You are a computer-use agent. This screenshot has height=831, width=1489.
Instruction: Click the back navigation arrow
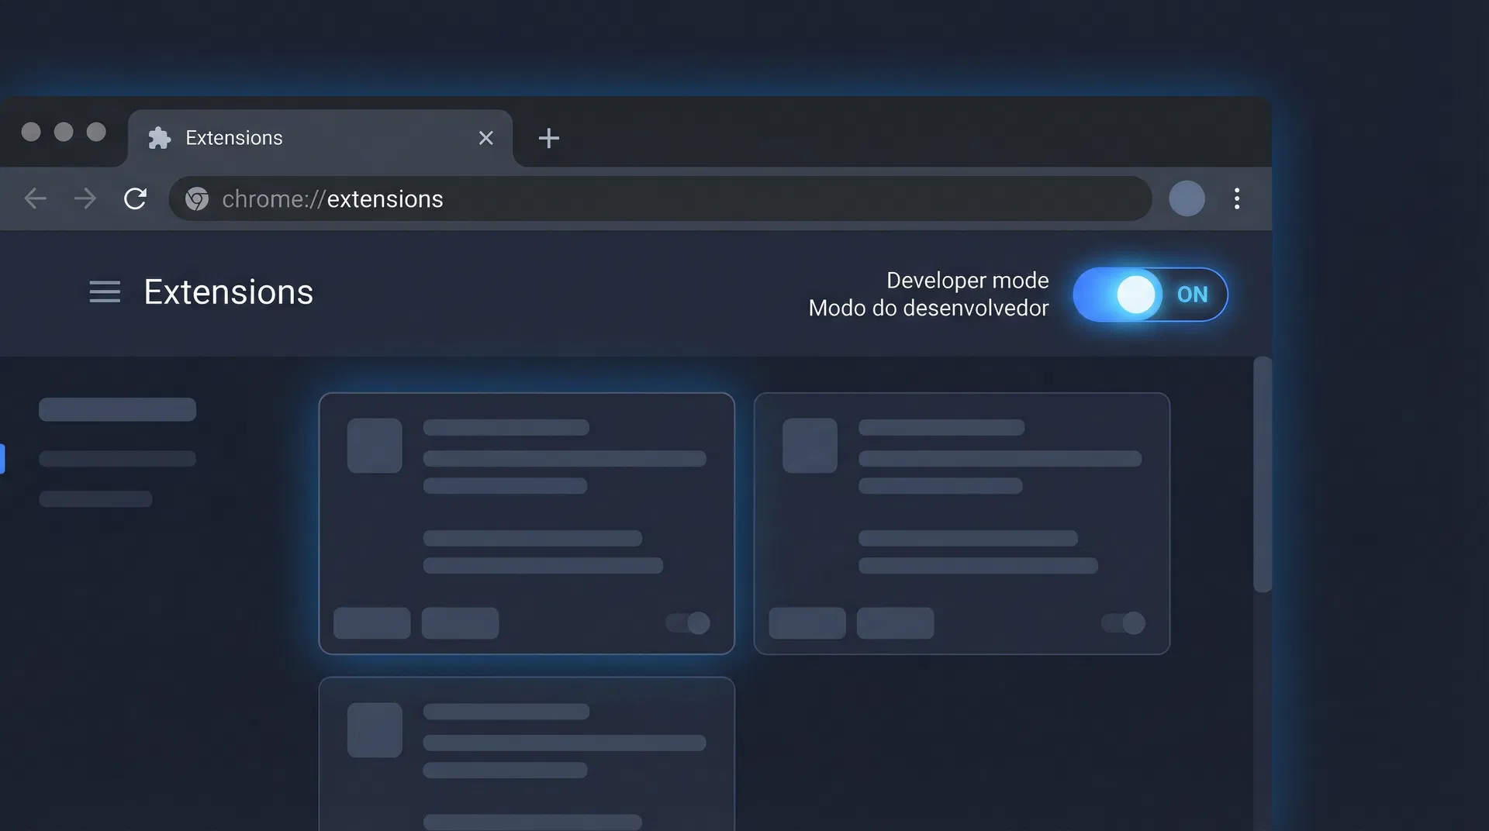tap(36, 199)
